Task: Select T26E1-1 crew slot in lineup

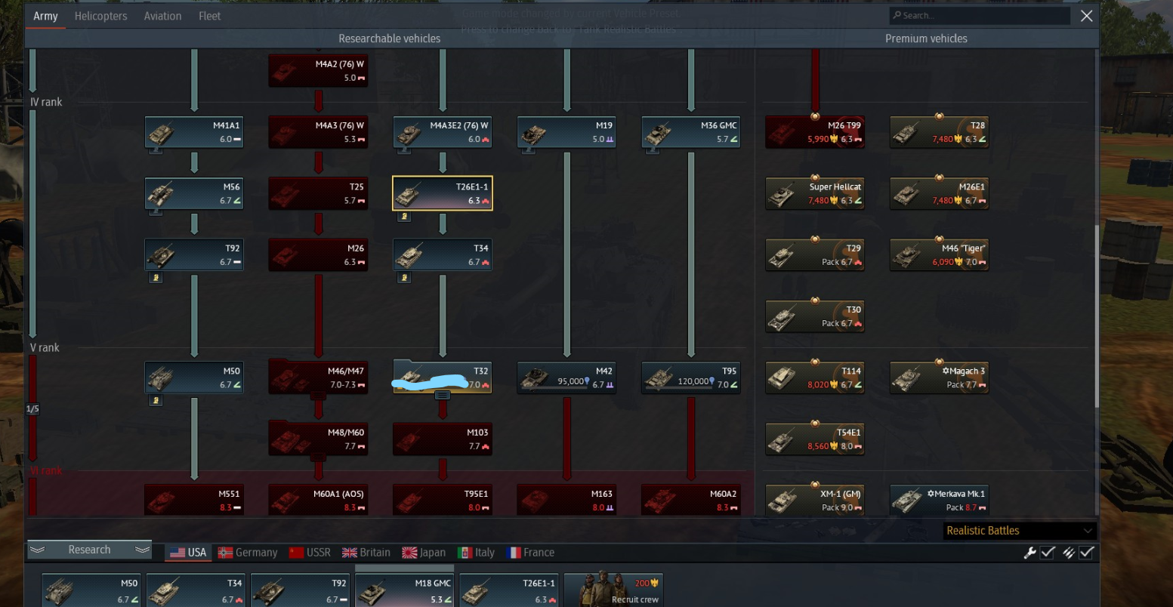Action: pyautogui.click(x=508, y=590)
